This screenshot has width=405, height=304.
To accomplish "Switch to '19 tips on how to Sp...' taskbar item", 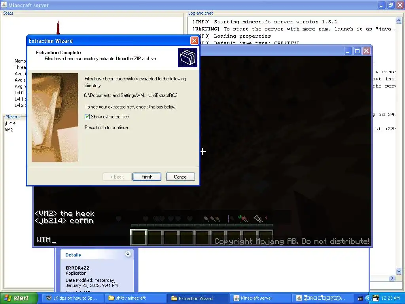I will pyautogui.click(x=73, y=298).
